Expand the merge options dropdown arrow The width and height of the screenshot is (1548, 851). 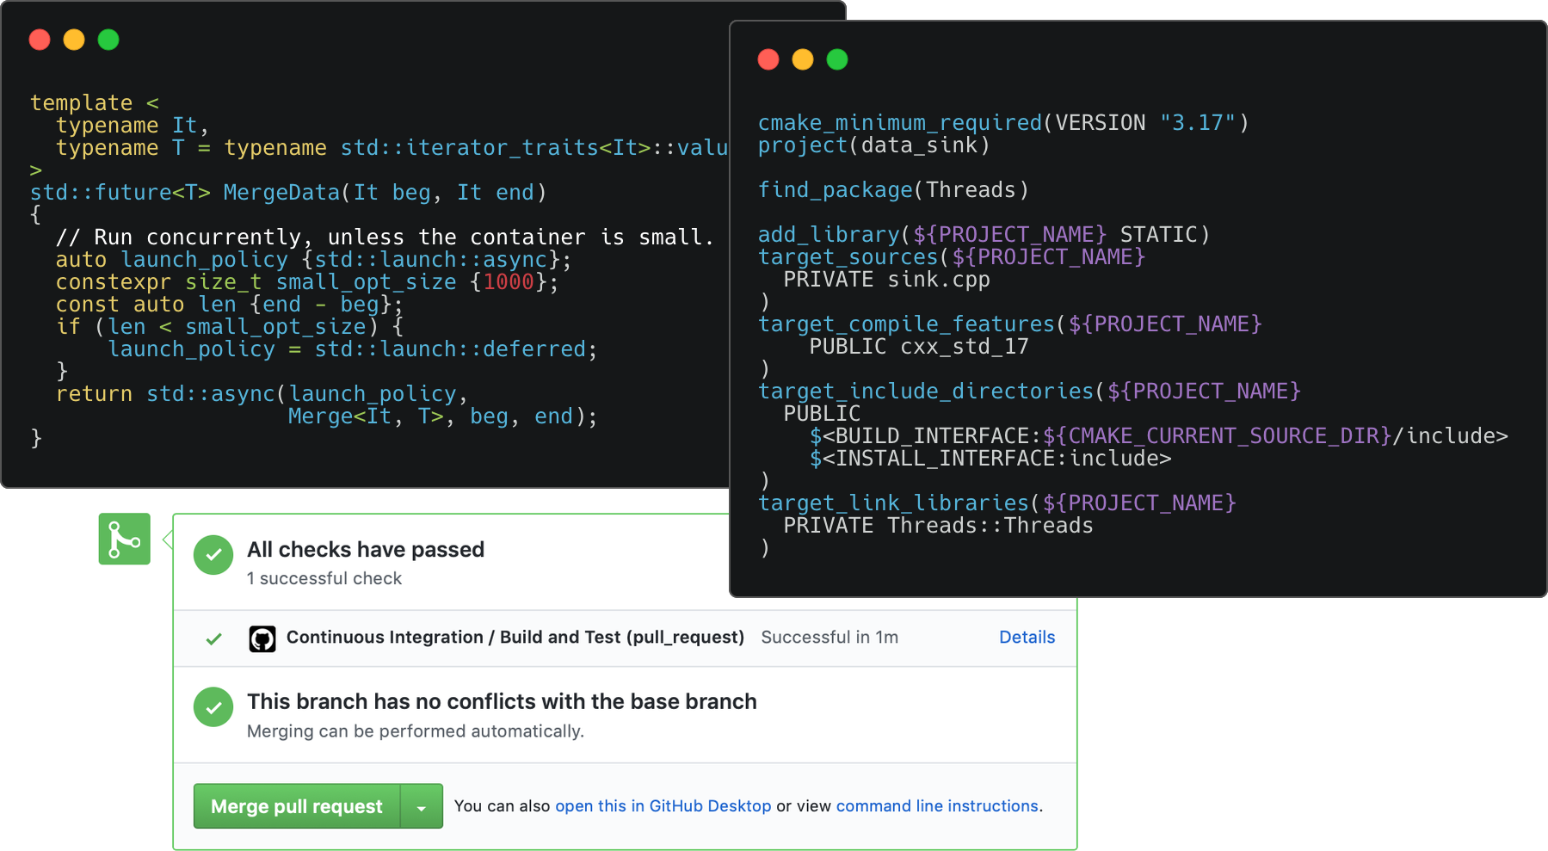coord(421,805)
